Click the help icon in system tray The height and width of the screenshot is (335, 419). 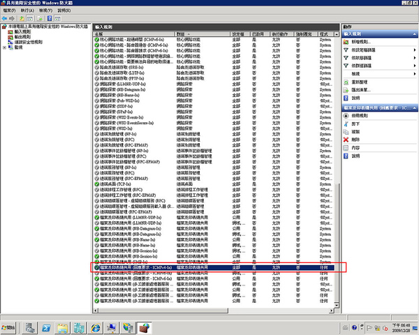(x=354, y=327)
